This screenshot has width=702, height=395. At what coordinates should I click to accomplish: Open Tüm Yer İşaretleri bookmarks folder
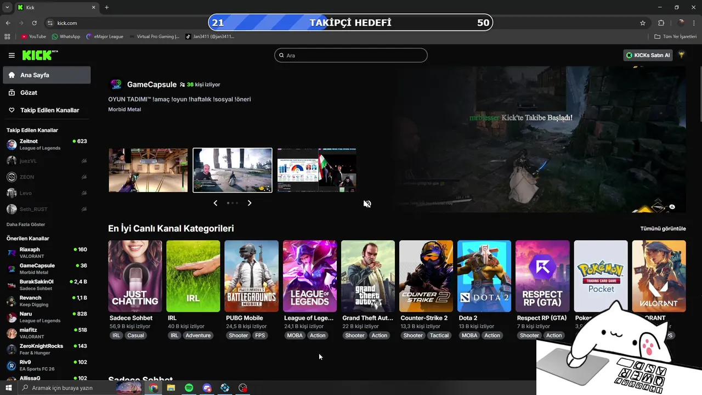(676, 37)
